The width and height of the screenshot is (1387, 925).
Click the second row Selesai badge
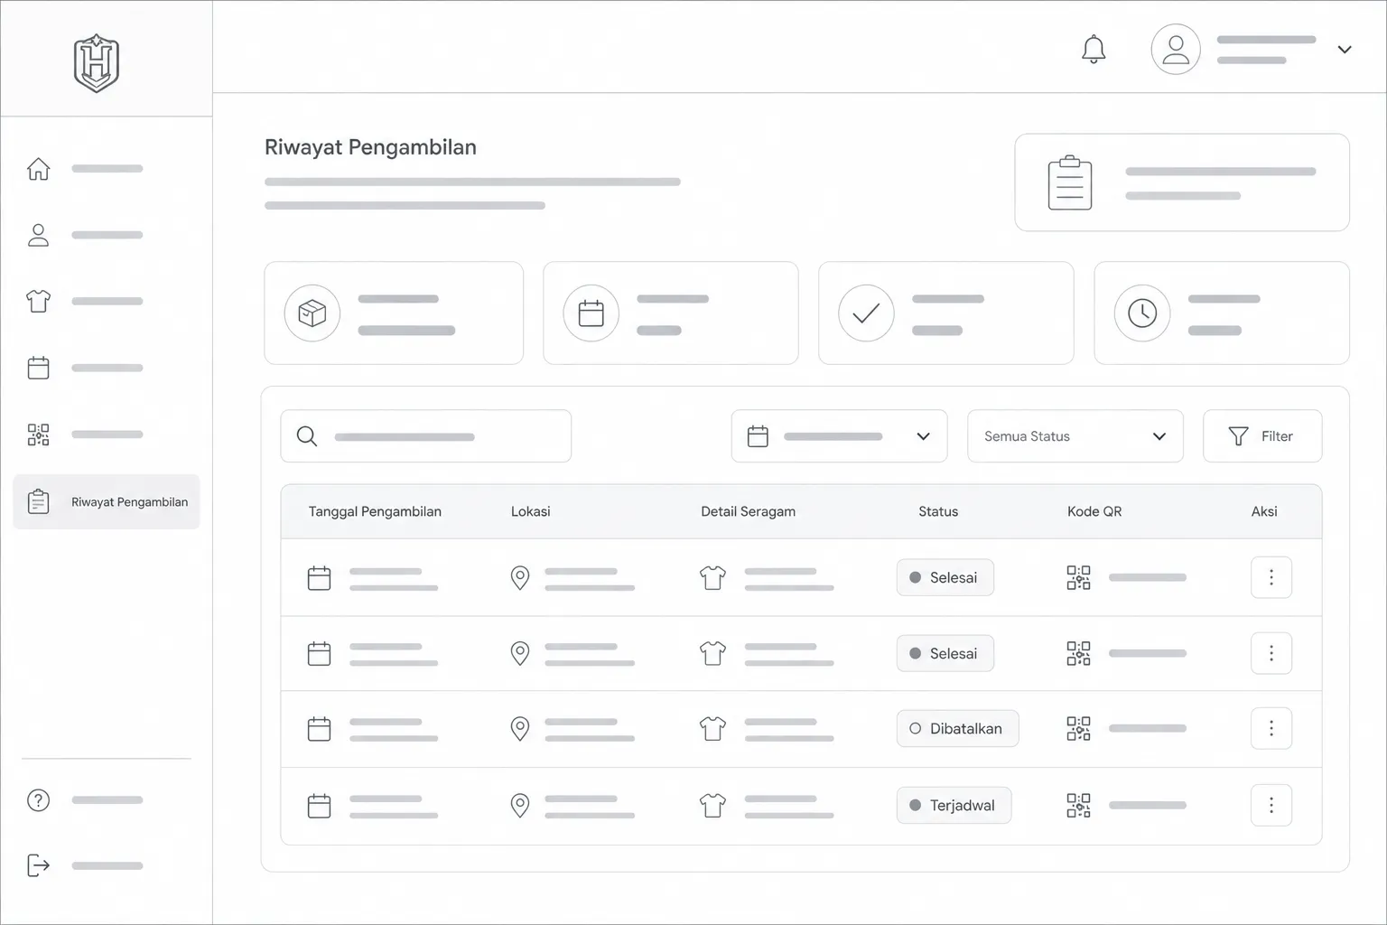pyautogui.click(x=945, y=653)
